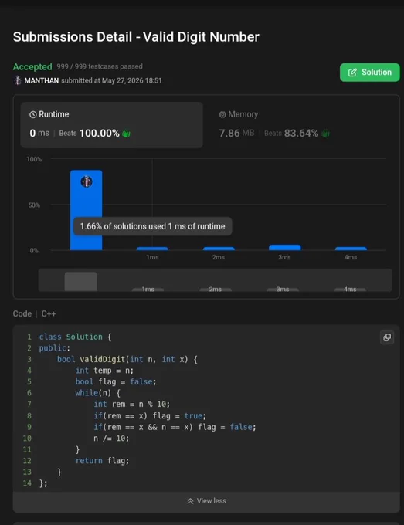Click the 83.64% memory beats value
Viewport: 404px width, 525px height.
tap(301, 134)
